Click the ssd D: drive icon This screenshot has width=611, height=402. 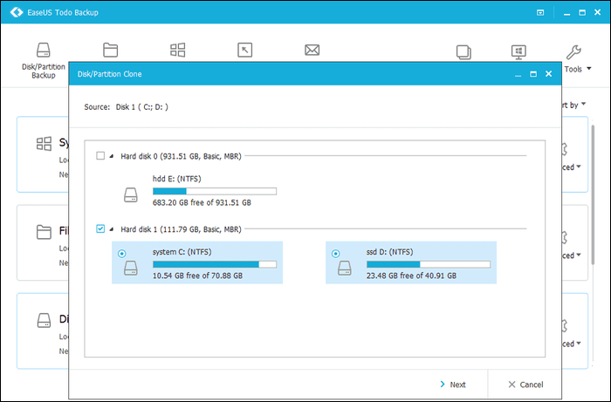345,268
